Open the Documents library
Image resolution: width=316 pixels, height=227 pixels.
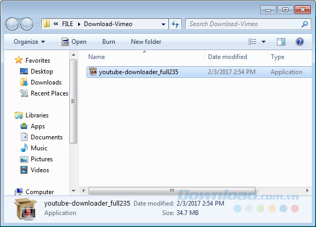coord(46,137)
